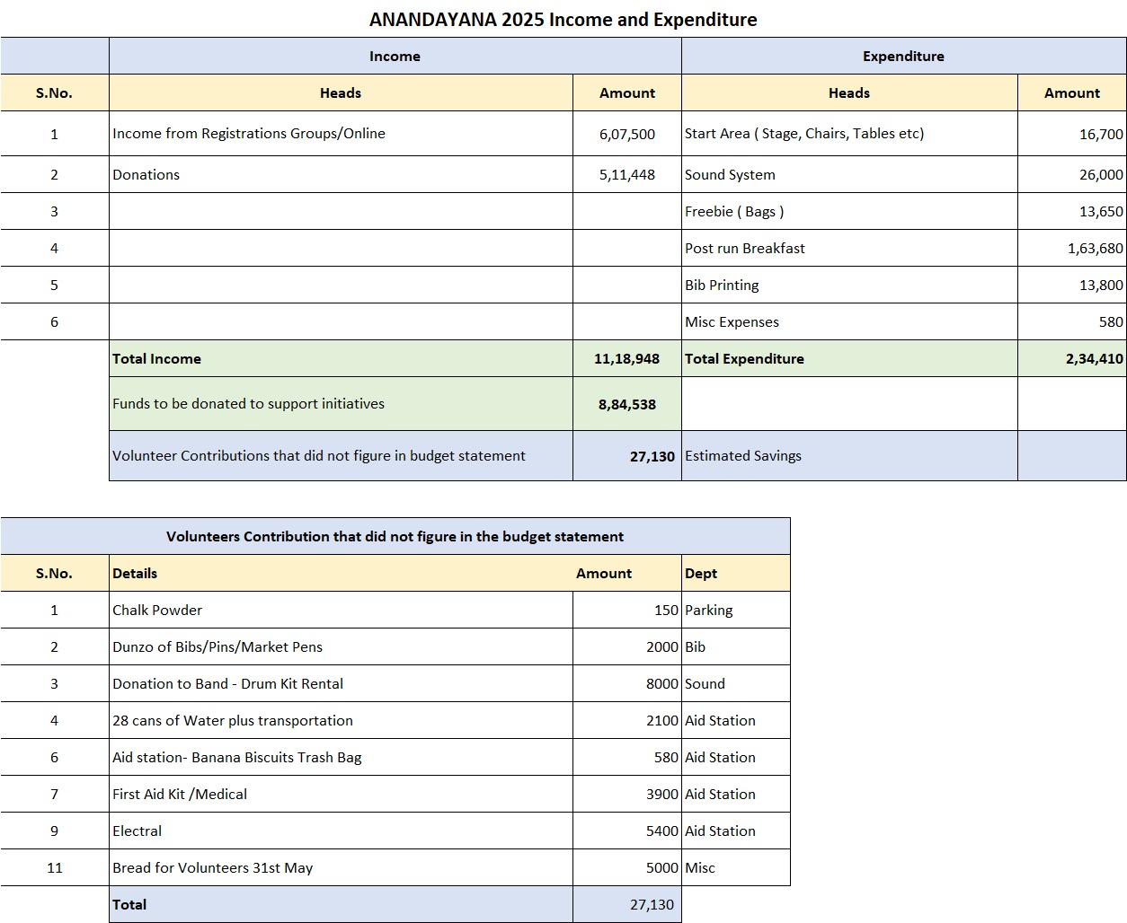1127x923 pixels.
Task: Click the amount 5400 for Electral
Action: coord(627,831)
